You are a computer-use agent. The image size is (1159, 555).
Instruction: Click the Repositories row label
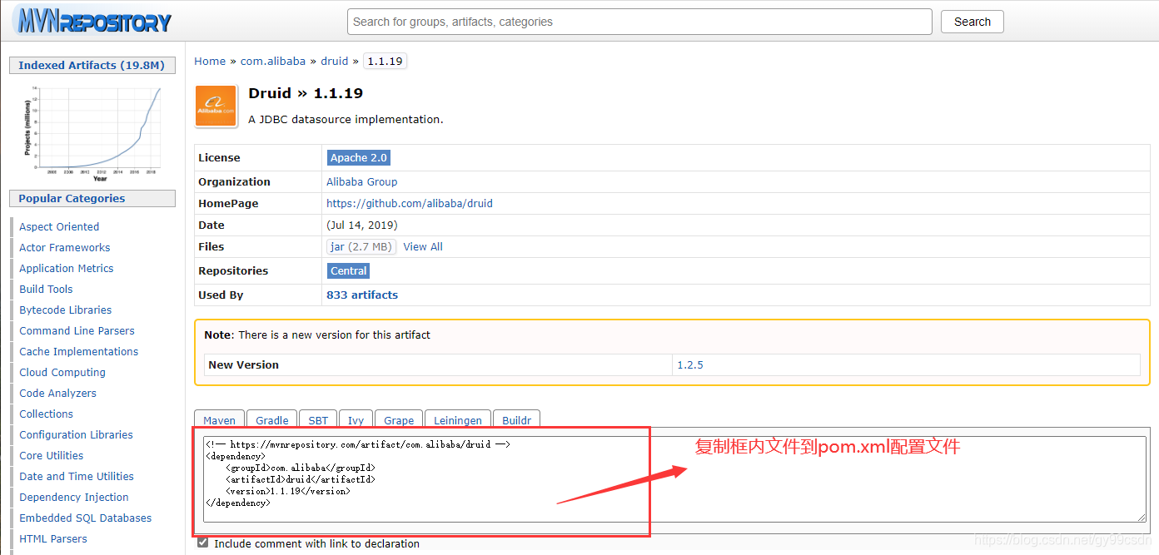point(233,270)
